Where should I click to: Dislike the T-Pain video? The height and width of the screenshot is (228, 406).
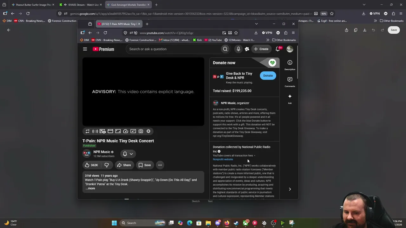(x=107, y=165)
